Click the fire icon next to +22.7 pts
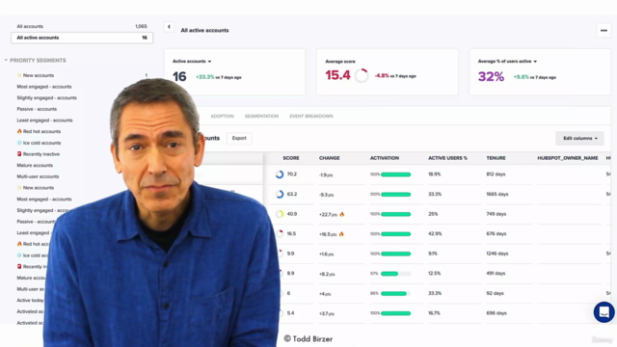617x347 pixels. pos(341,214)
